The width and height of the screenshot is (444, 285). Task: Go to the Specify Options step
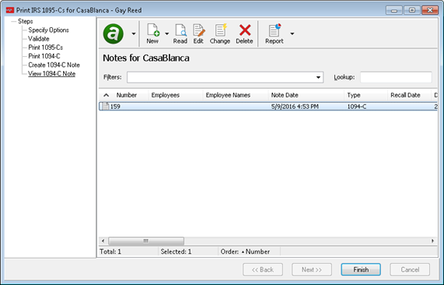(48, 30)
